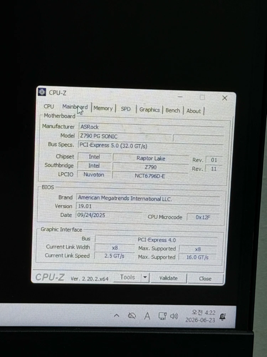
Task: Open the volume speaker icon
Action: [x=174, y=316]
